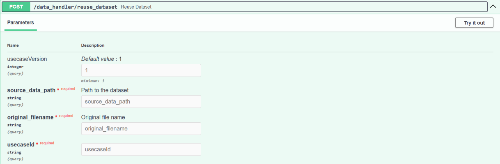Screen dimensions: 500x164
Task: Click the usecaseId parameter name label
Action: tap(21, 144)
